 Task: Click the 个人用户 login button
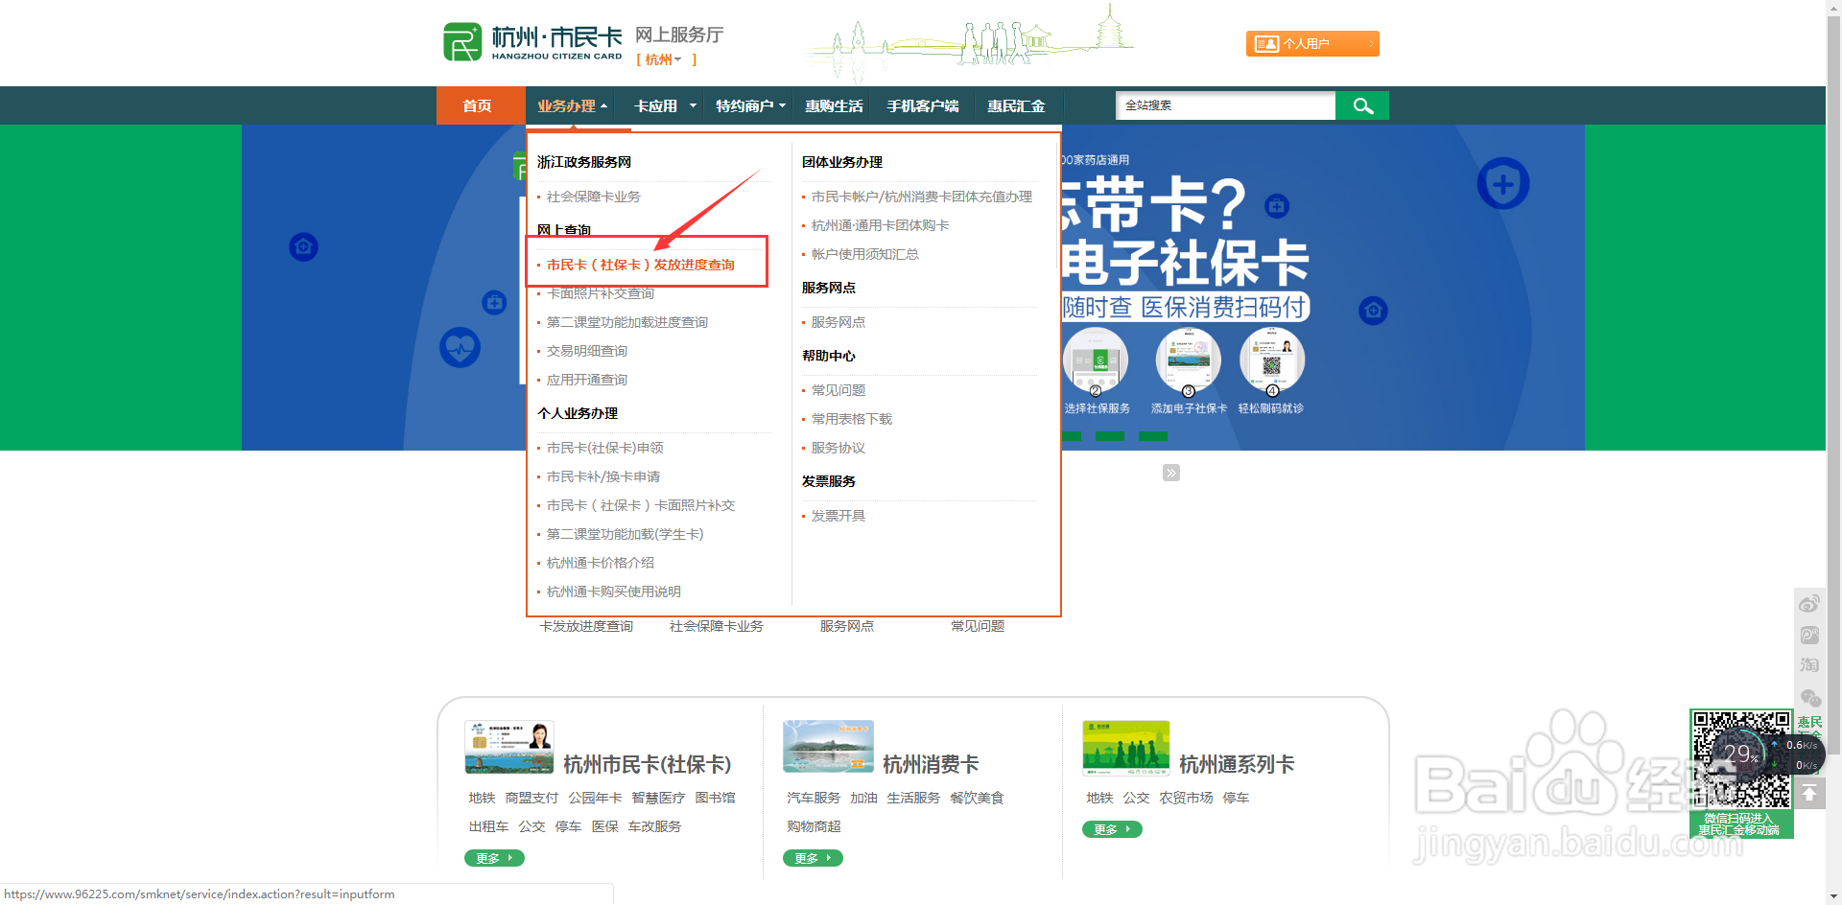pos(1312,43)
